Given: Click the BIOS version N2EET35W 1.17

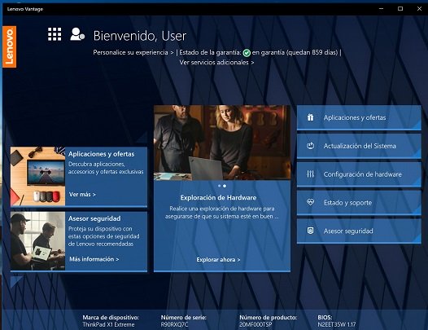Looking at the screenshot, I should (337, 325).
